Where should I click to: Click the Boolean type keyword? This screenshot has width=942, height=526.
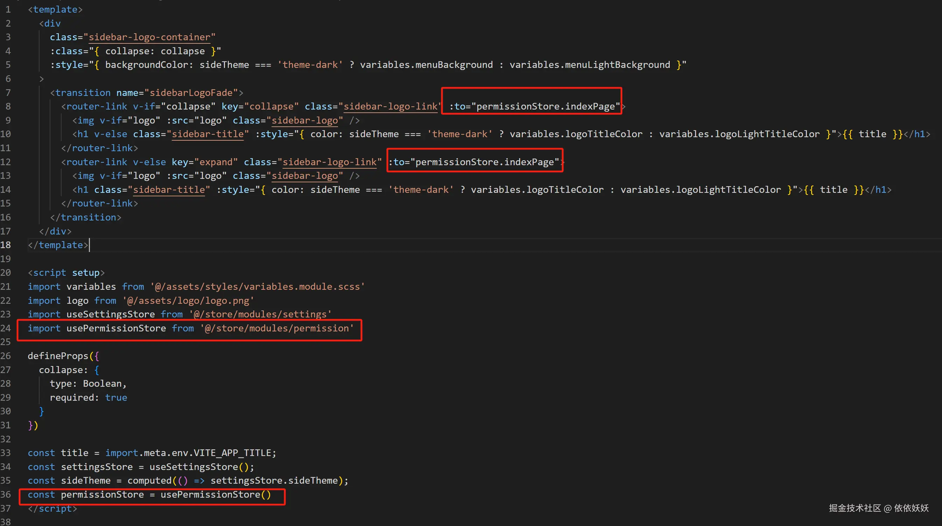(102, 383)
